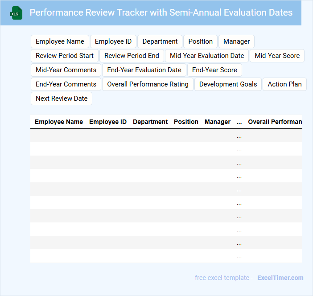This screenshot has height=296, width=313.
Task: Click the End-Year Evaluation Date tag
Action: coord(144,70)
